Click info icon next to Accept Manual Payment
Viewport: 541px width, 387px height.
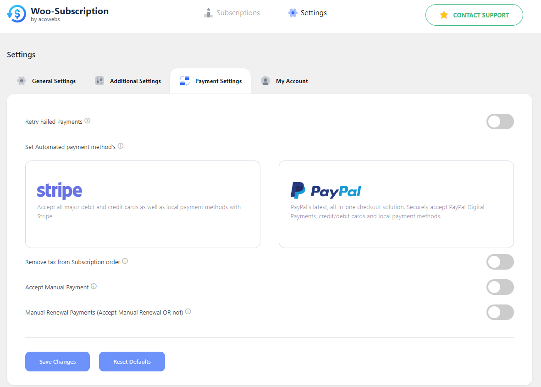tap(94, 286)
